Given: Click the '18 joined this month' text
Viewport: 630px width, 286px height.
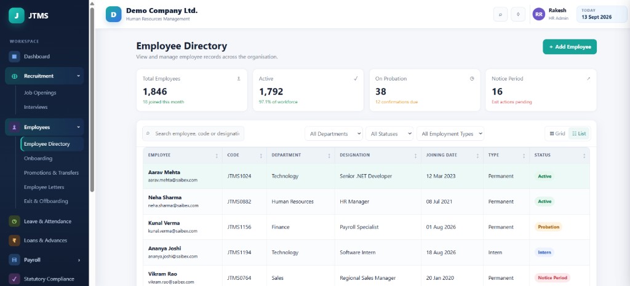Looking at the screenshot, I should 163,102.
